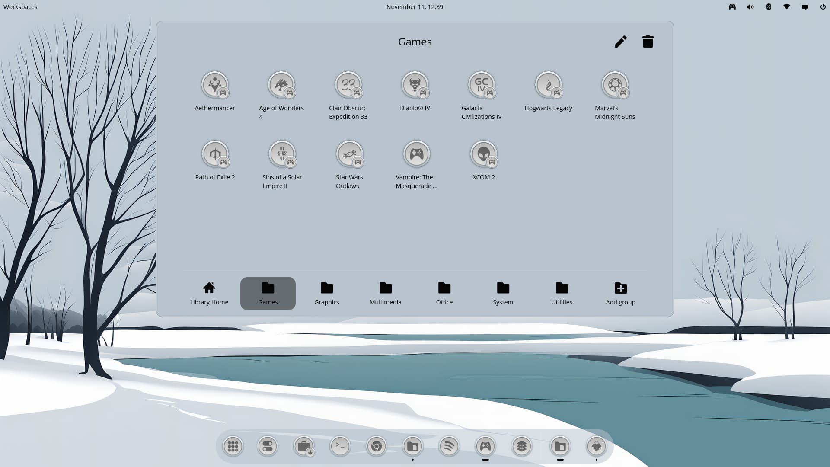
Task: Click Add group button
Action: point(620,293)
